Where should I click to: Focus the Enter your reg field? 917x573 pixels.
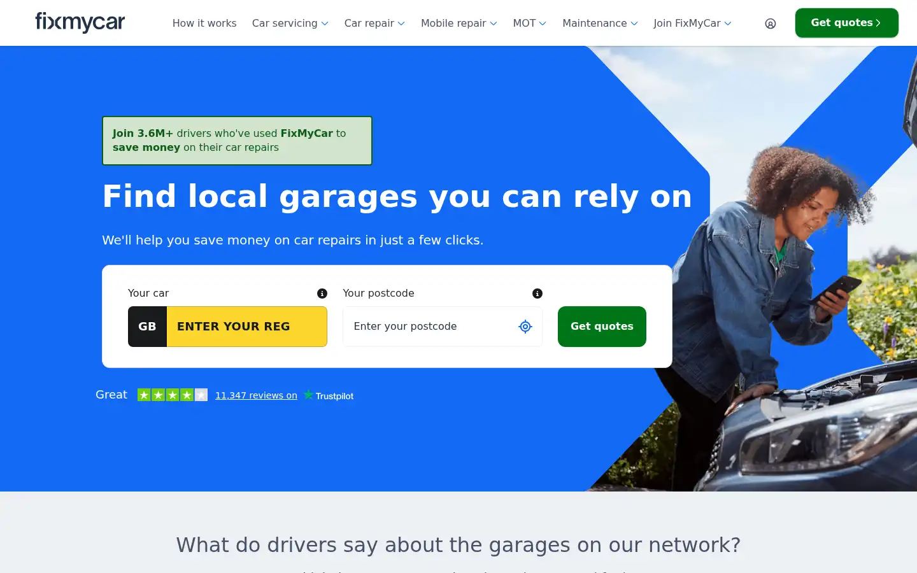tap(247, 327)
